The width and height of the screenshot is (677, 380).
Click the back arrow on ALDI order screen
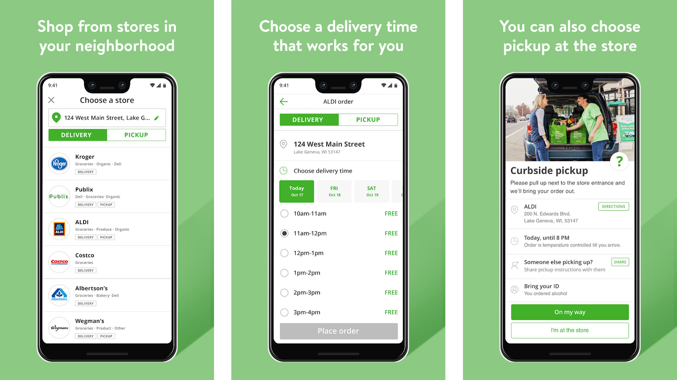pyautogui.click(x=283, y=100)
